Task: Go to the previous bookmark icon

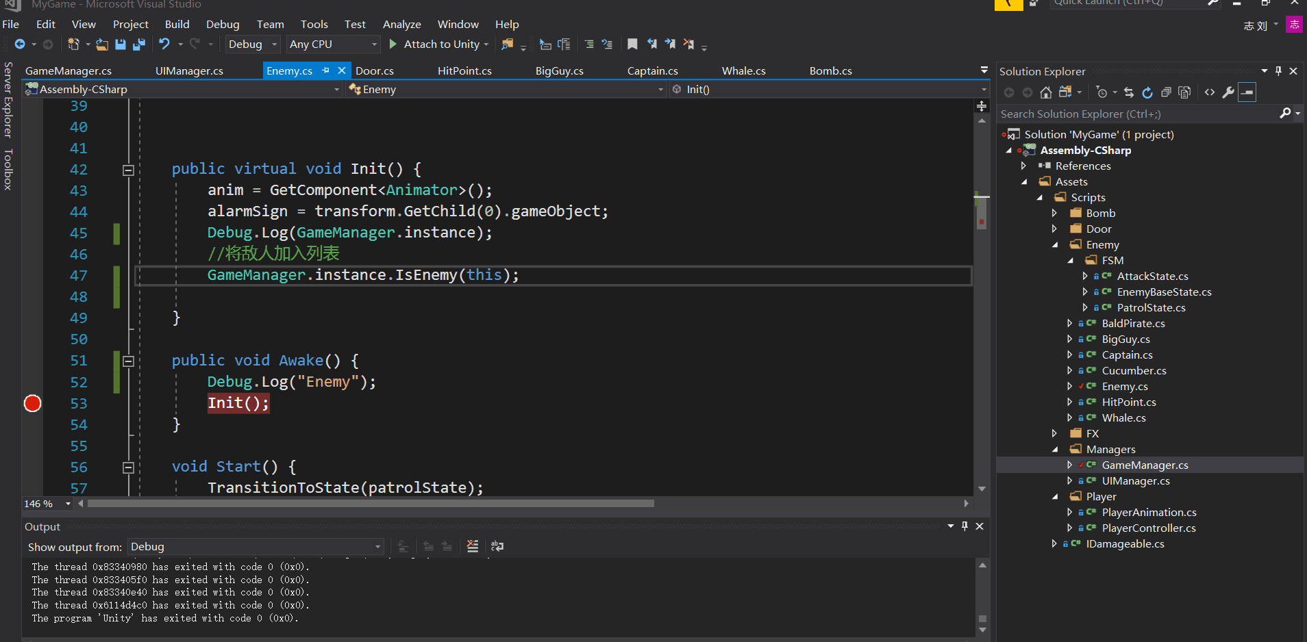Action: click(x=651, y=44)
